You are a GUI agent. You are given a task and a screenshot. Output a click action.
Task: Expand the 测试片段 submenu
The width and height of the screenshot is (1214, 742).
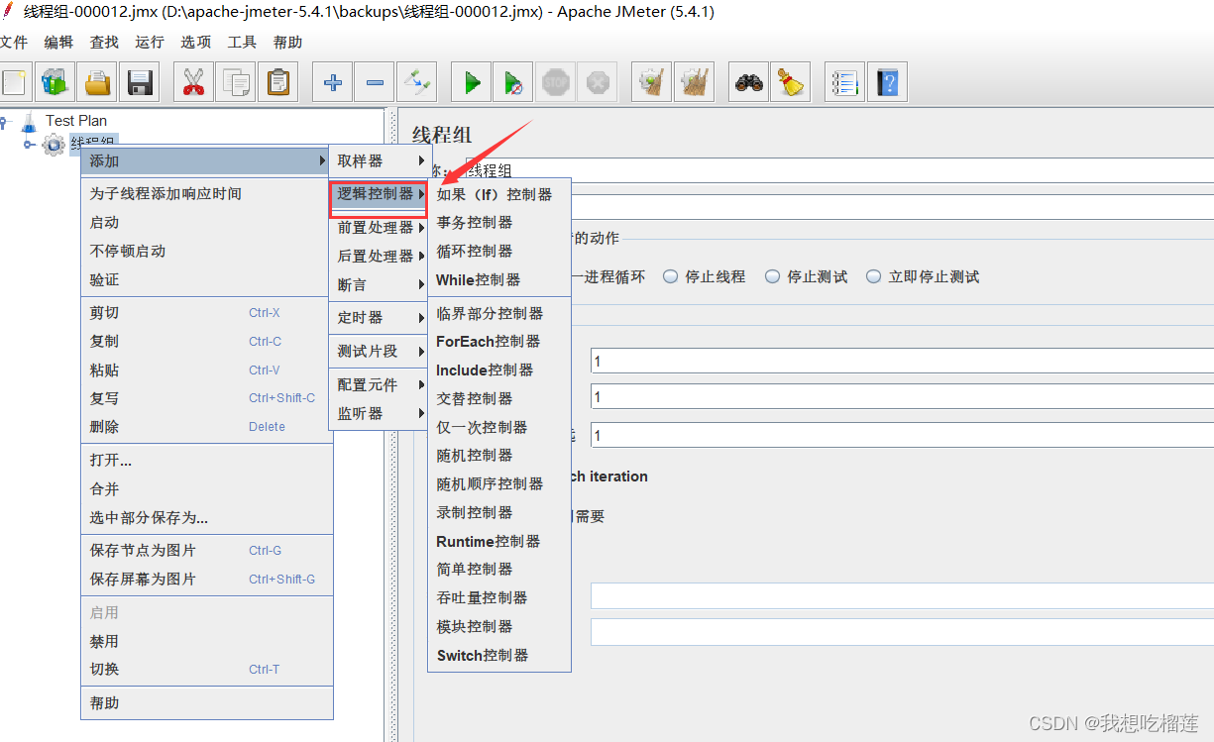pyautogui.click(x=378, y=351)
